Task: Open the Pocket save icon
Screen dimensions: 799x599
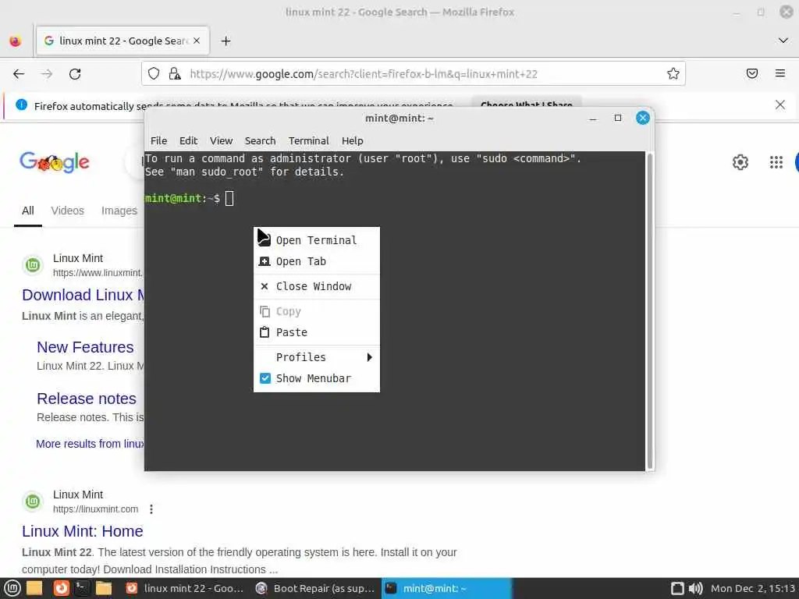Action: coord(752,73)
